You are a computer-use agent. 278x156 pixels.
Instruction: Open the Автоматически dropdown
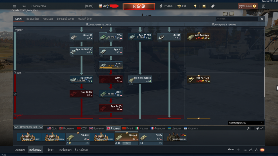click(246, 123)
